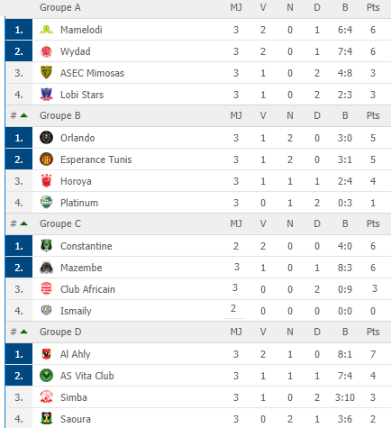Select the Al Ahly club emblem
The width and height of the screenshot is (391, 428).
(x=46, y=354)
